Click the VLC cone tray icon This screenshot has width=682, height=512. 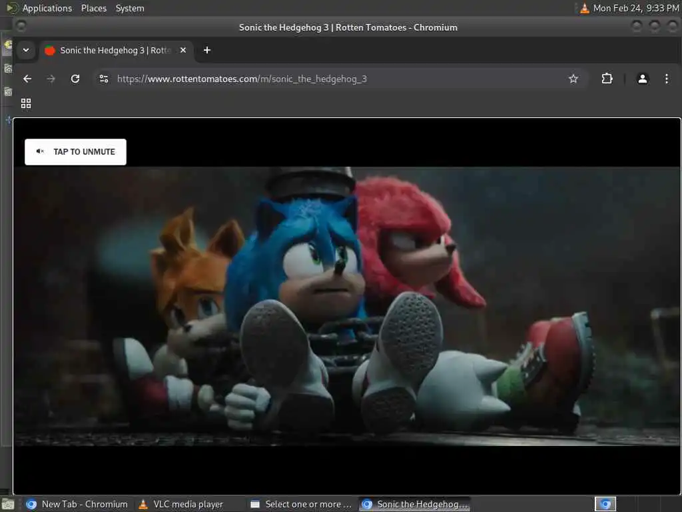pos(585,8)
